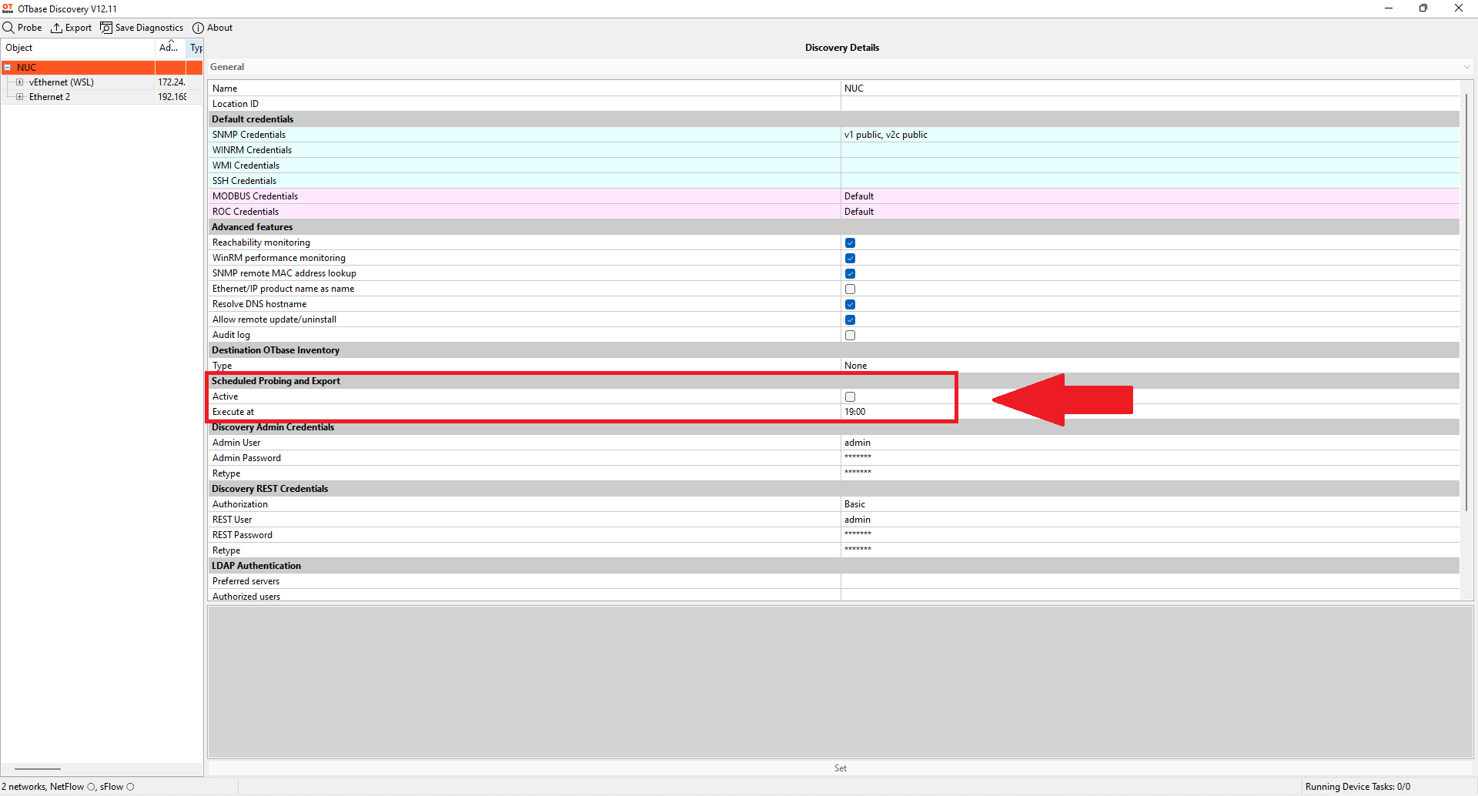
Task: Expand the vEthernet (WSL) node
Action: [19, 82]
